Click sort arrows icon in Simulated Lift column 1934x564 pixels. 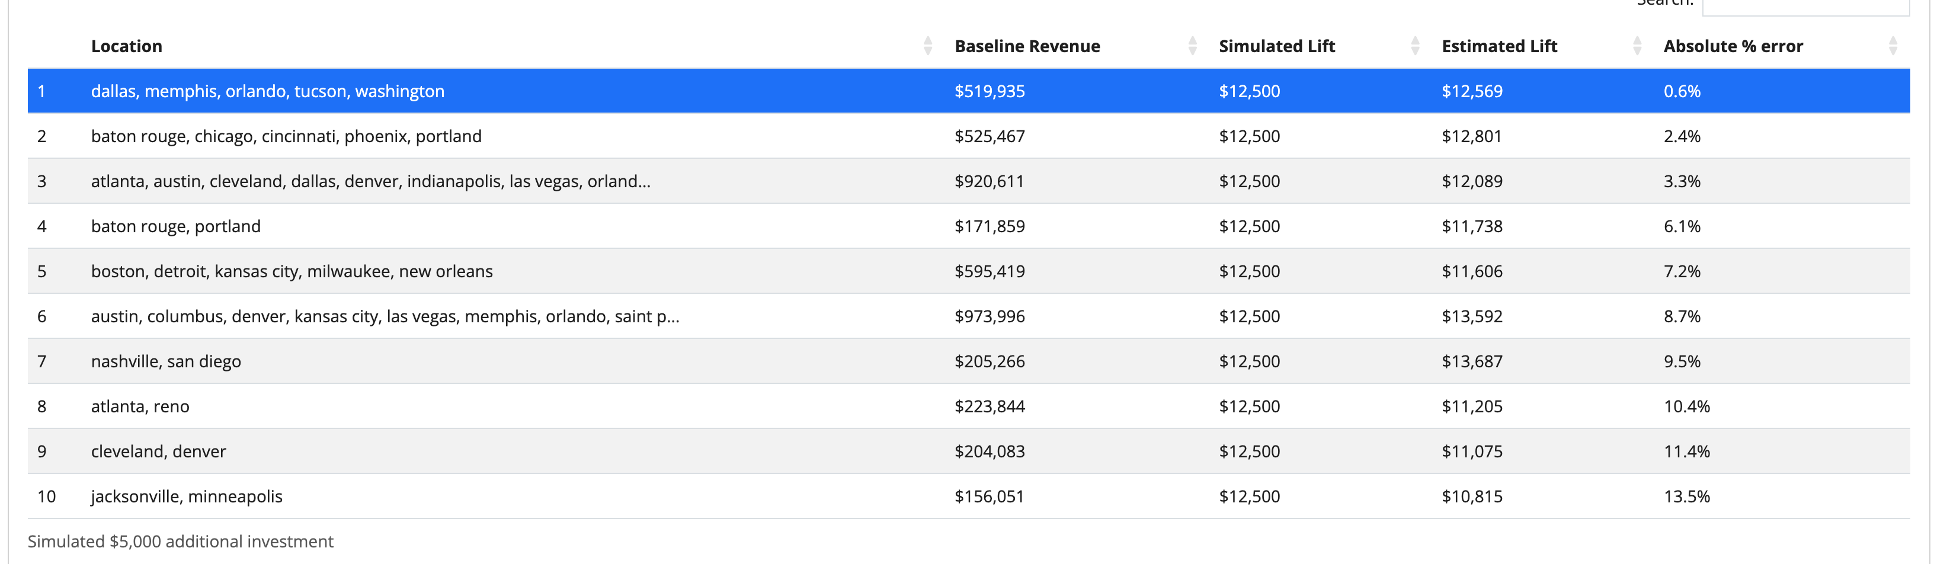click(1414, 46)
